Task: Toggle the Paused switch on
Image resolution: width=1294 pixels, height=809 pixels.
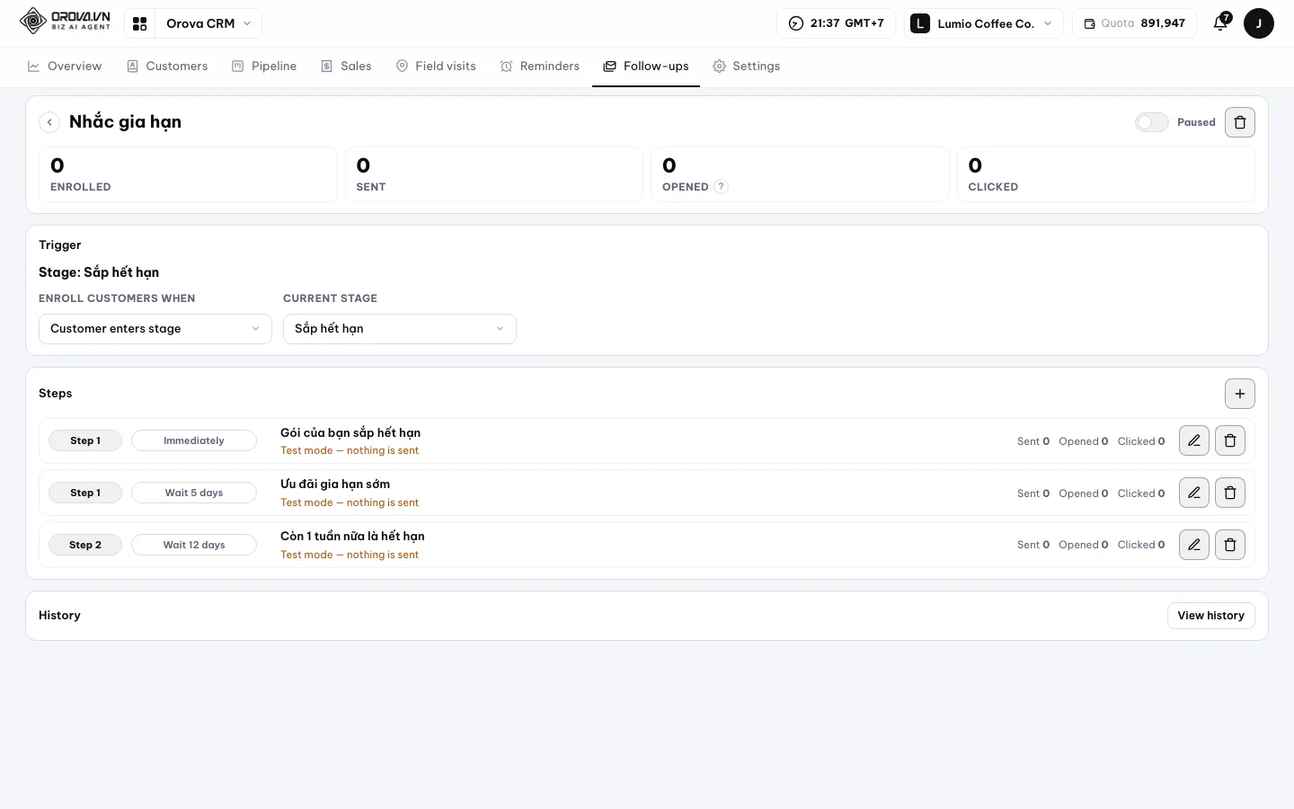Action: [1151, 122]
